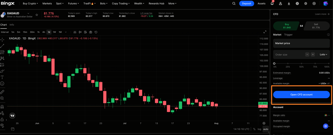
Task: Increase order size with plus button
Action: pyautogui.click(x=313, y=54)
